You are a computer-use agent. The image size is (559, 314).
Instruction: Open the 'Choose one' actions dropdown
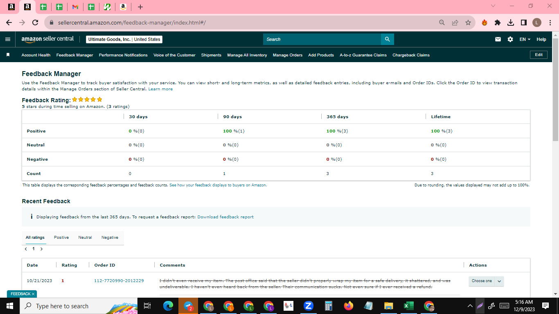pyautogui.click(x=486, y=281)
